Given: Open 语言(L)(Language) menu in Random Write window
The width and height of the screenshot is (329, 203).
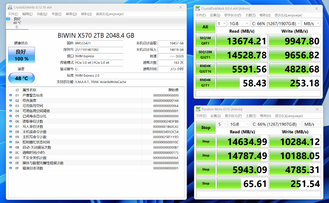Looking at the screenshot, I should tap(289, 116).
